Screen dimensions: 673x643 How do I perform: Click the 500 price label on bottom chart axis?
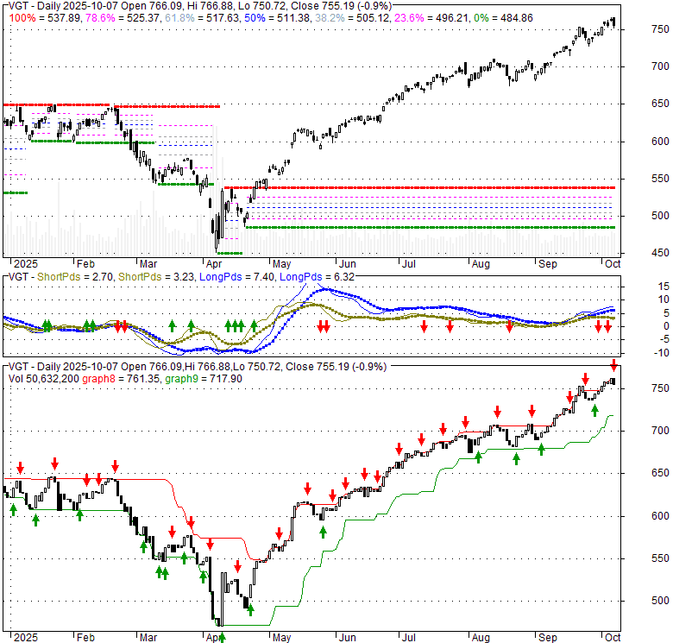(660, 601)
